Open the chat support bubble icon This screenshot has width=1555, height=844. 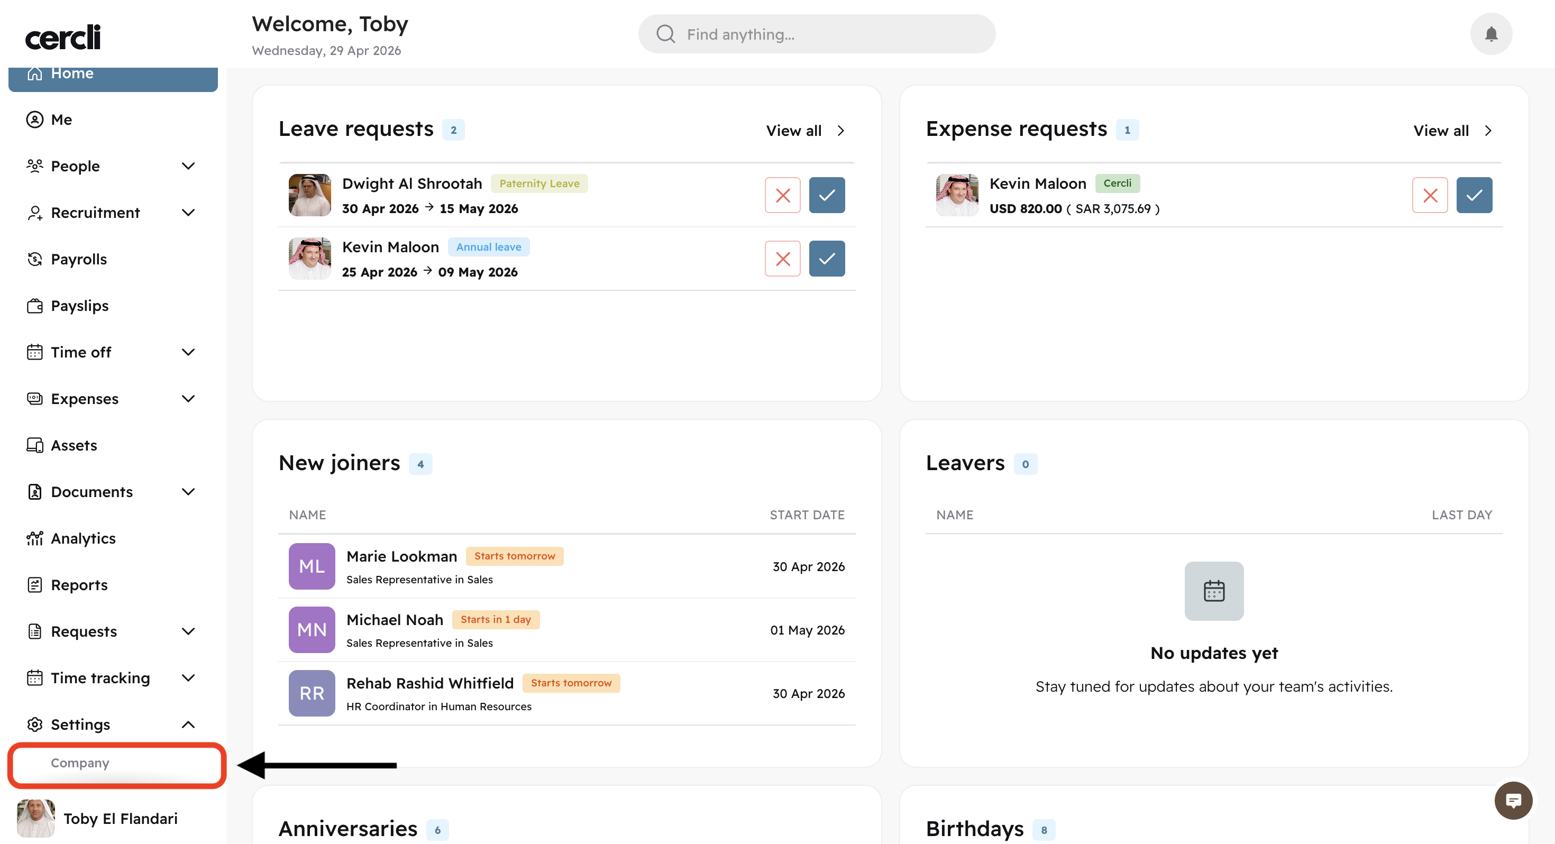pyautogui.click(x=1513, y=801)
